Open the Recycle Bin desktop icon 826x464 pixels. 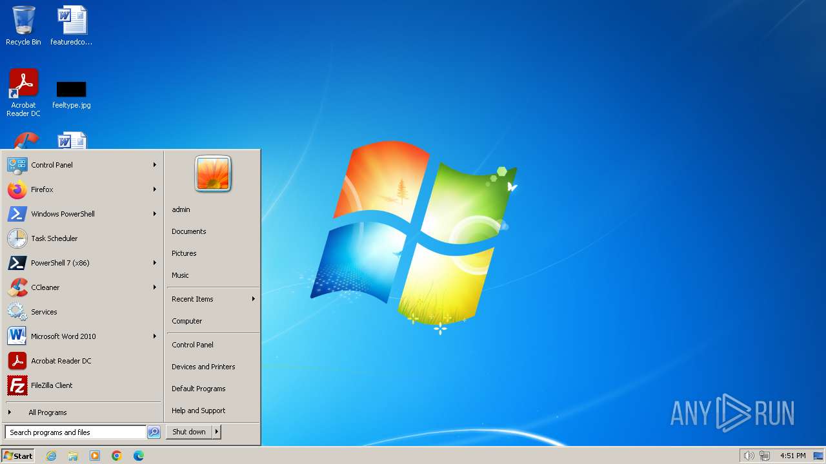tap(23, 26)
